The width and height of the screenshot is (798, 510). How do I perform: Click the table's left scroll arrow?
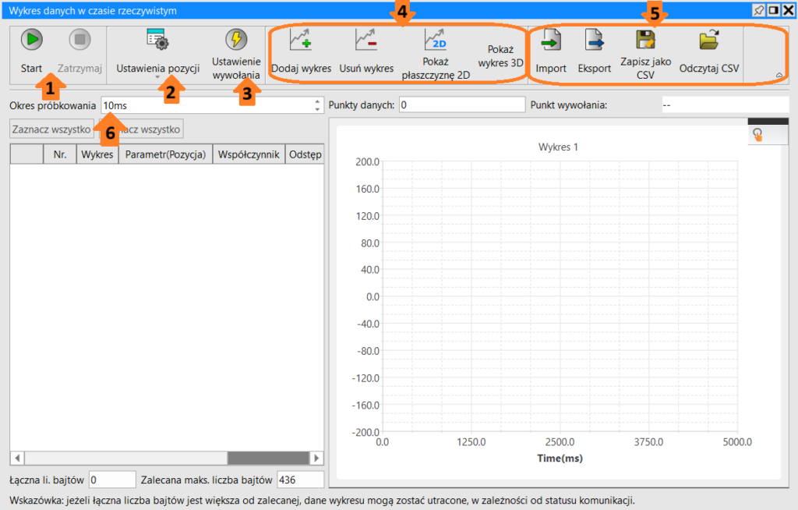tap(18, 458)
